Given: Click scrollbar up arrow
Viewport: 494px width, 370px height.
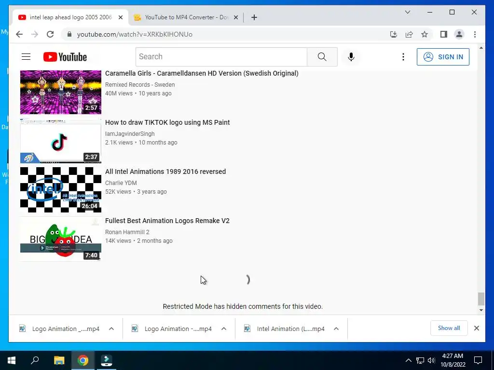Looking at the screenshot, I should tap(481, 48).
